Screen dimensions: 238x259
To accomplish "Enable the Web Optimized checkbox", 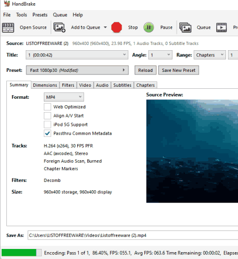I will click(48, 107).
